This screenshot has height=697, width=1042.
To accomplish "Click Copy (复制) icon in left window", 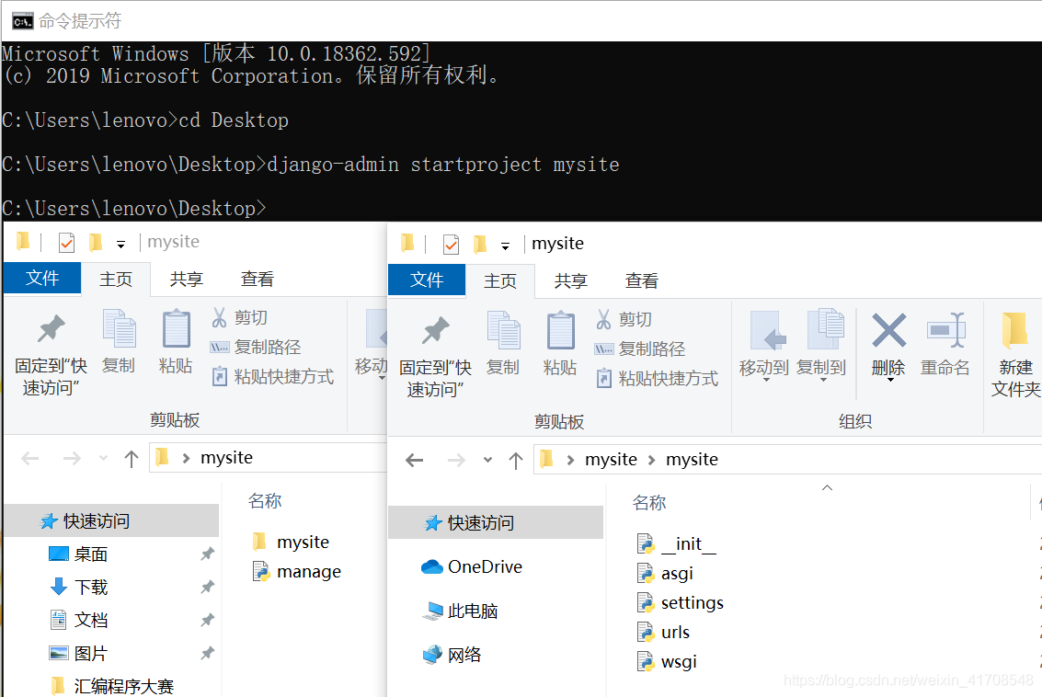I will [x=119, y=341].
